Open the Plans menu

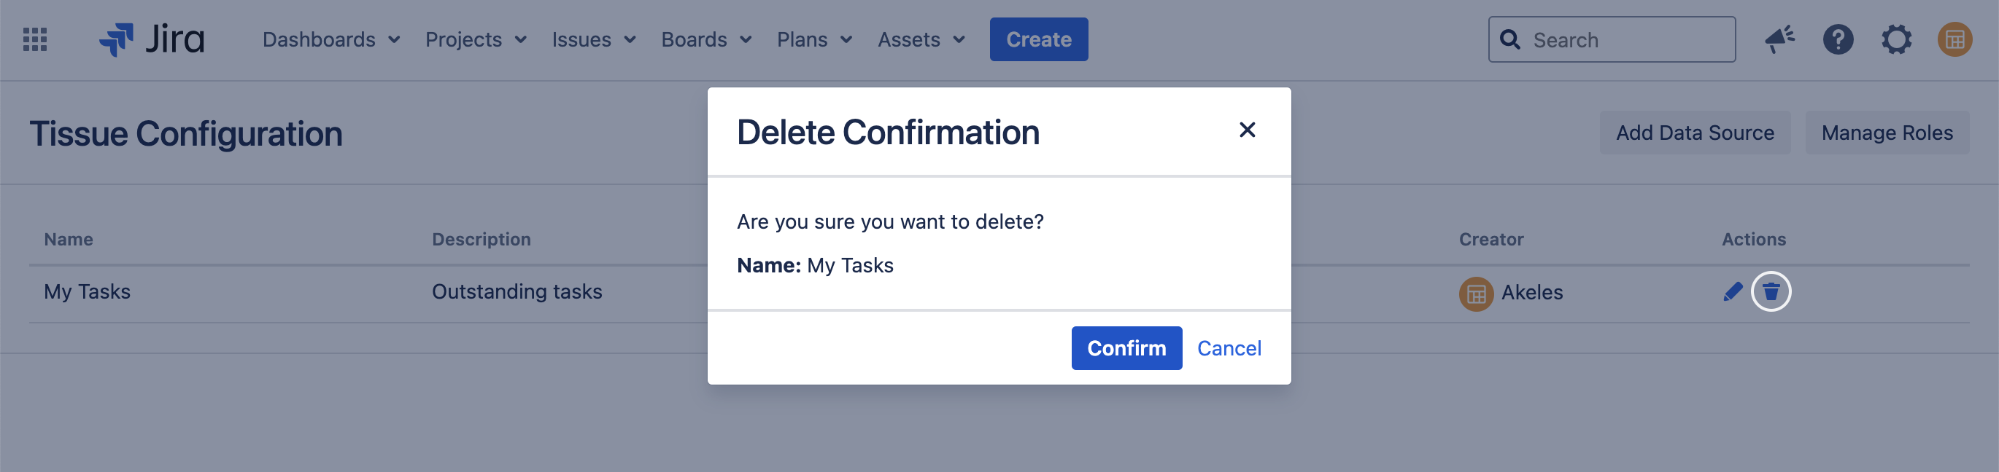click(815, 39)
